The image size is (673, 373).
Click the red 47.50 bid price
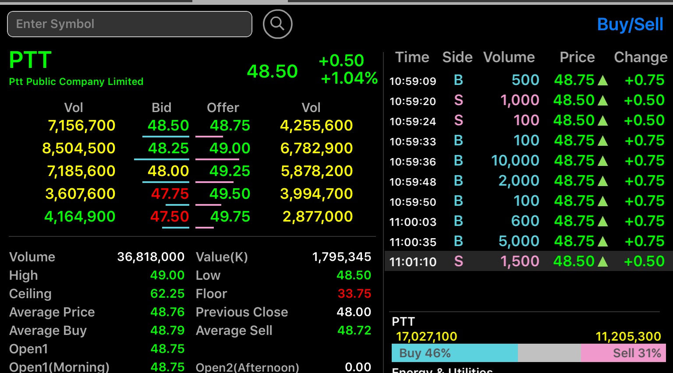[x=170, y=217]
